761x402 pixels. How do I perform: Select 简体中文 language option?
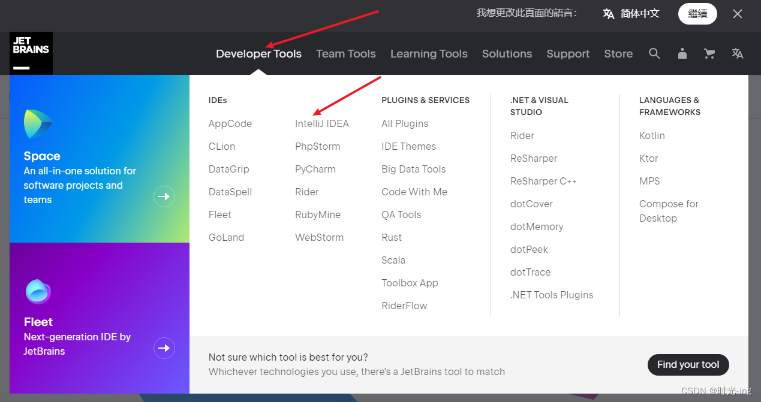640,14
